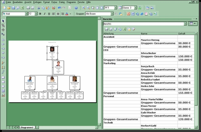Select the arrow pointer tool
Image resolution: width=201 pixels, height=132 pixels.
point(3,21)
